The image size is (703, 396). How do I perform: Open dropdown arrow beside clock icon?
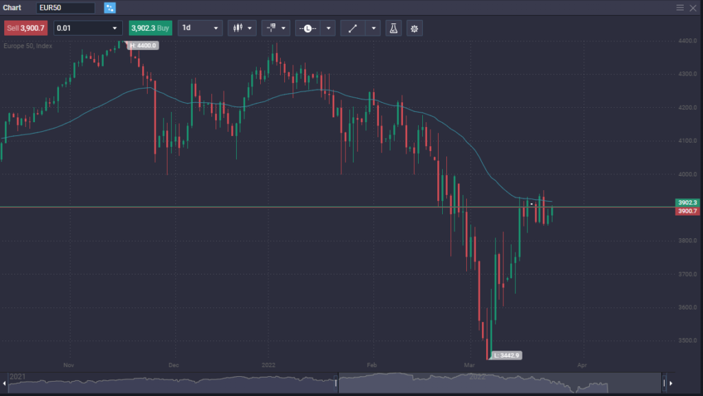[x=329, y=28]
